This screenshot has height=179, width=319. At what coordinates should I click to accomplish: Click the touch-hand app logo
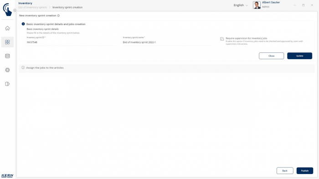tap(7, 10)
